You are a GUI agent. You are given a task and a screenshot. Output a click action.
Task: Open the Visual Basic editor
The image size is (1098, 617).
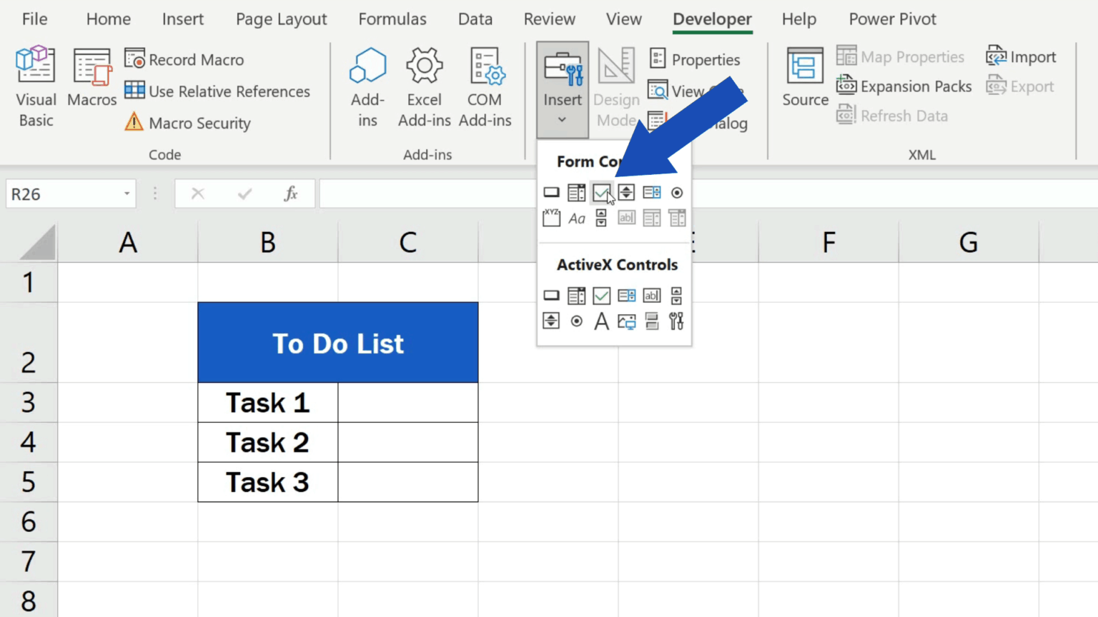[36, 86]
